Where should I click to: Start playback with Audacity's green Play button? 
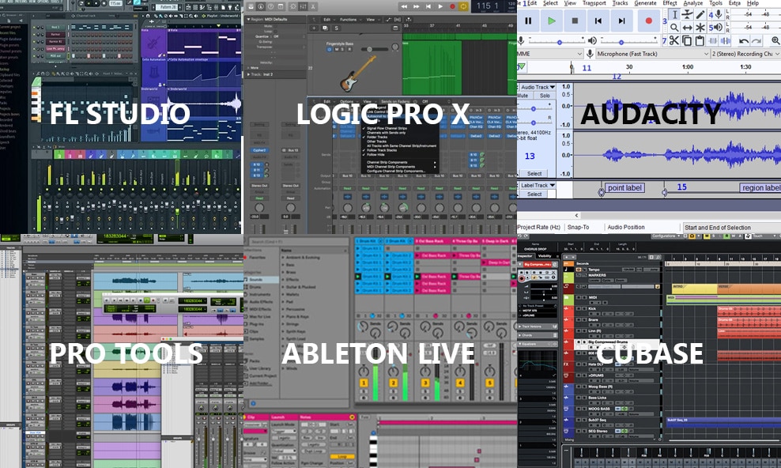pyautogui.click(x=552, y=21)
